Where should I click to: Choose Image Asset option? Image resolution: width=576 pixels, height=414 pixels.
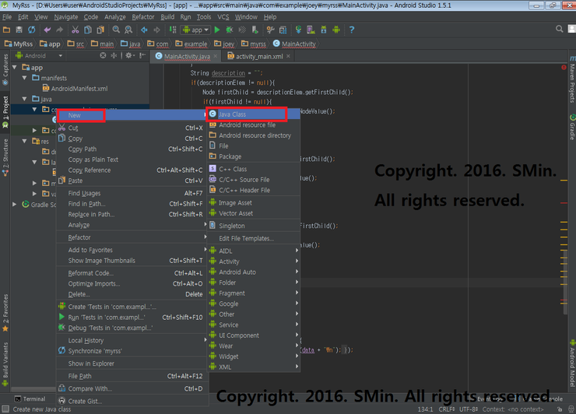(x=254, y=203)
